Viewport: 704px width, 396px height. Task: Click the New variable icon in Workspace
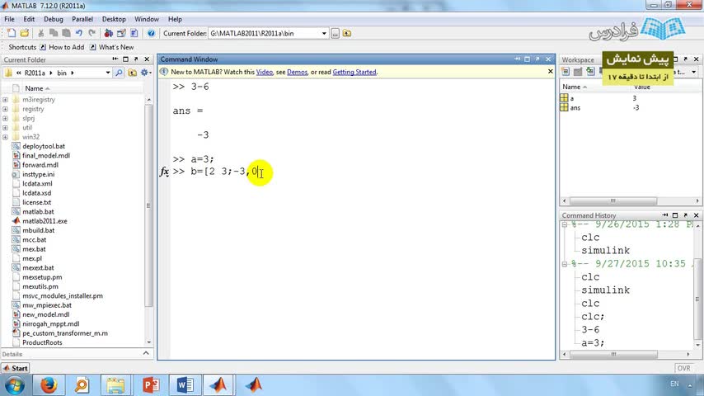coord(565,72)
